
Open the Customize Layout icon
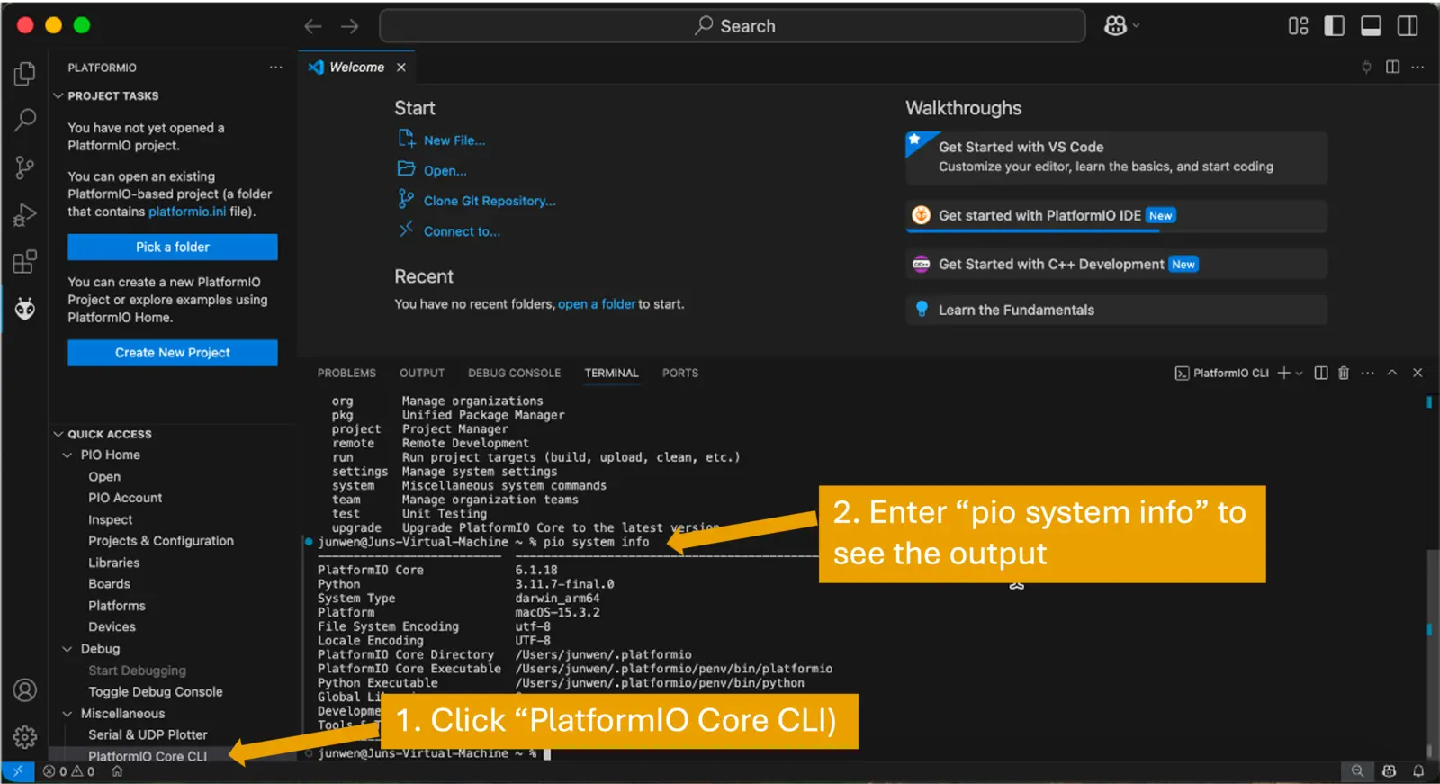pyautogui.click(x=1298, y=26)
